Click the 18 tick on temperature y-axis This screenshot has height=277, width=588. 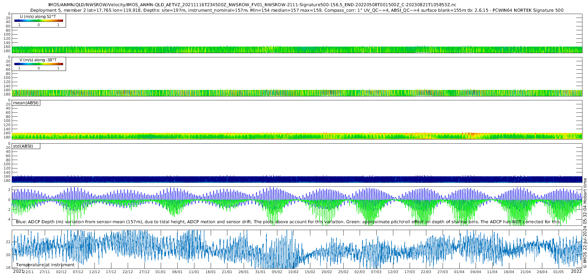8,268
